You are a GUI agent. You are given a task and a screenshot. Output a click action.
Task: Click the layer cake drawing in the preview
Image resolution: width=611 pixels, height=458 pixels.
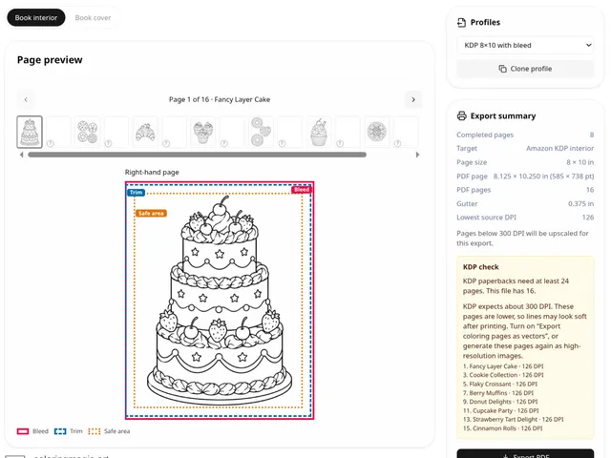click(220, 300)
